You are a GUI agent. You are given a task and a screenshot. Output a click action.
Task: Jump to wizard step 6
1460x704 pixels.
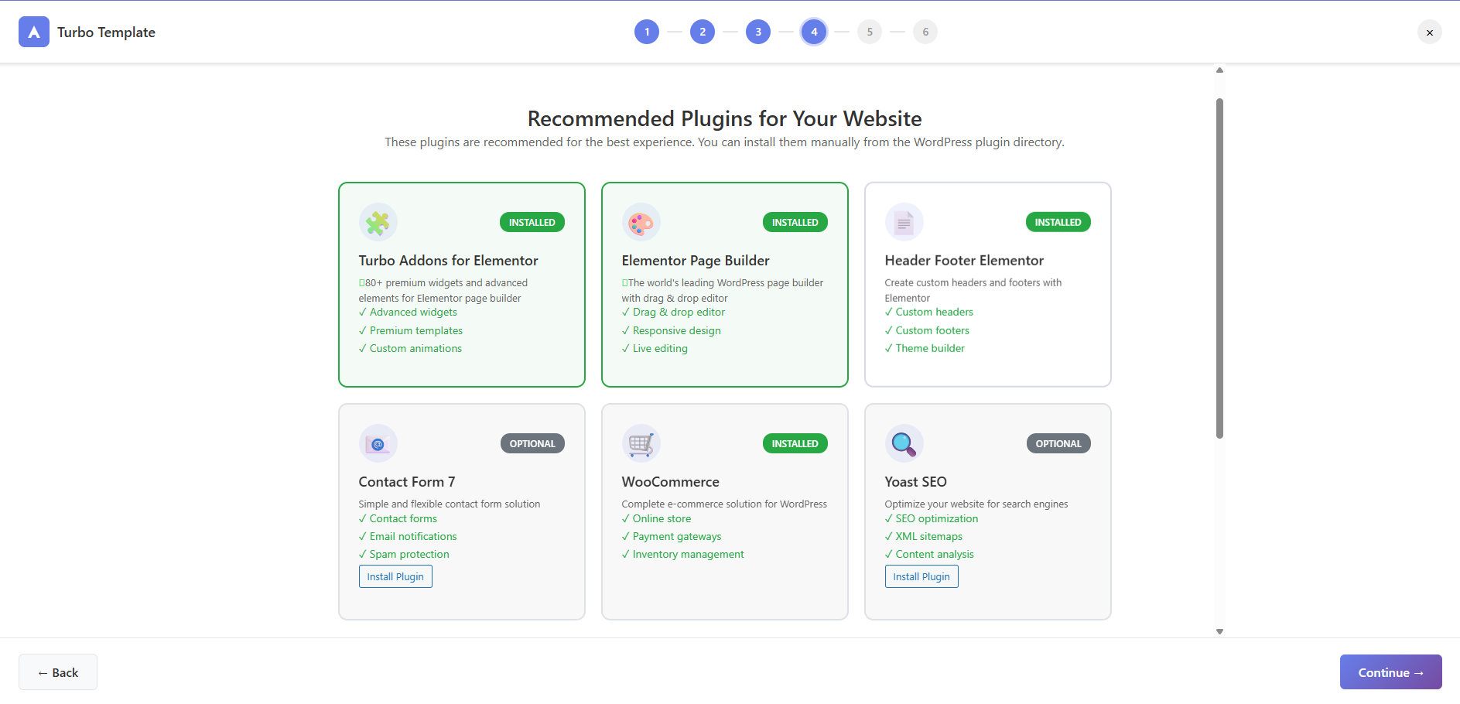[x=925, y=32]
